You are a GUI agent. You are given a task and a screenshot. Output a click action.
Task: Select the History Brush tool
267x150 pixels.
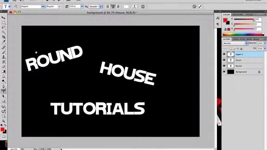tap(3, 62)
